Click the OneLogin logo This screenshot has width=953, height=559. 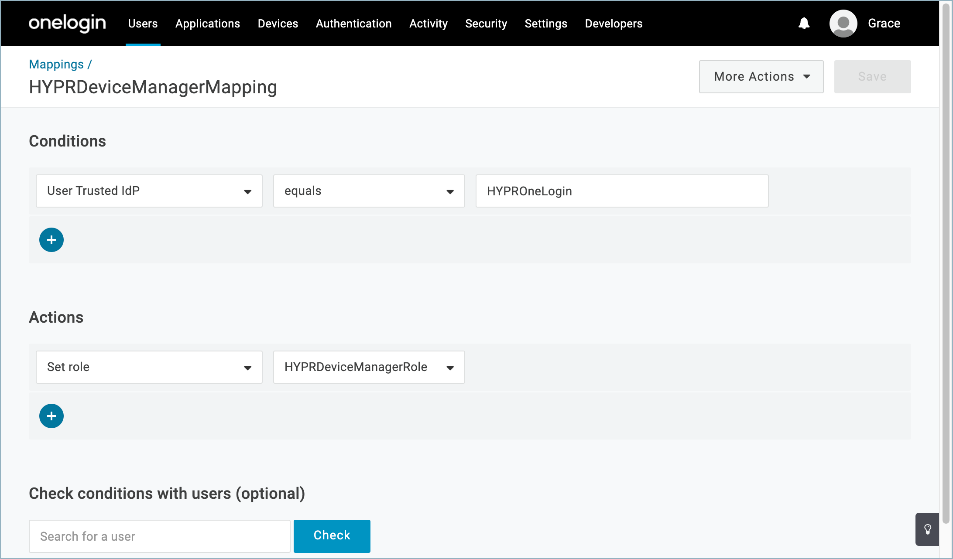67,23
